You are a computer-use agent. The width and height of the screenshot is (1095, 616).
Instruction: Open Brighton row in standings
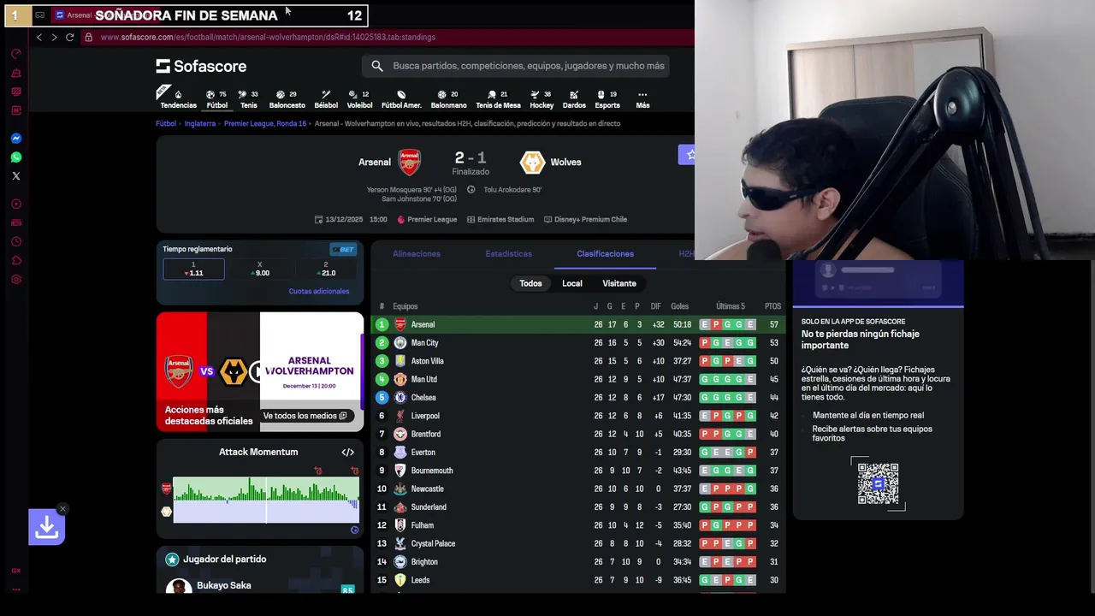coord(577,562)
